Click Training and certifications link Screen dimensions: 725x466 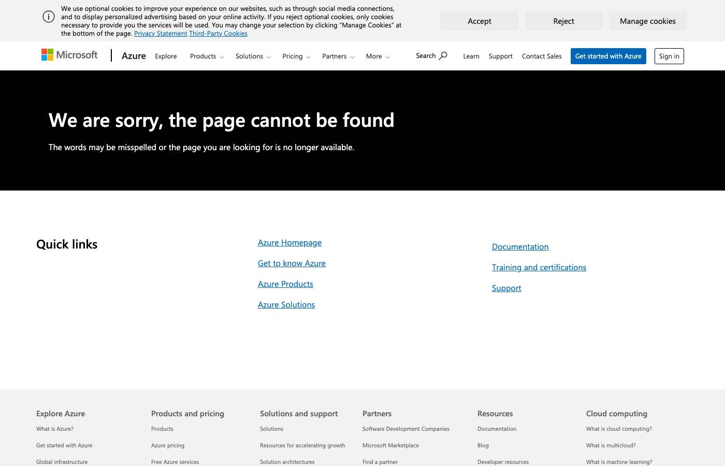[539, 267]
